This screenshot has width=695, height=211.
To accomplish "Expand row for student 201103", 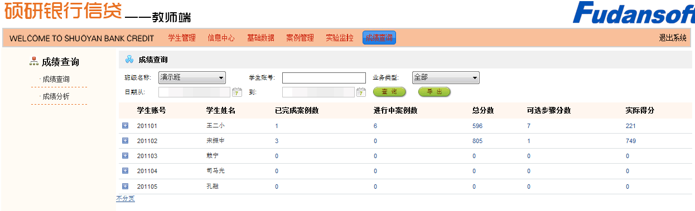I will (x=125, y=156).
